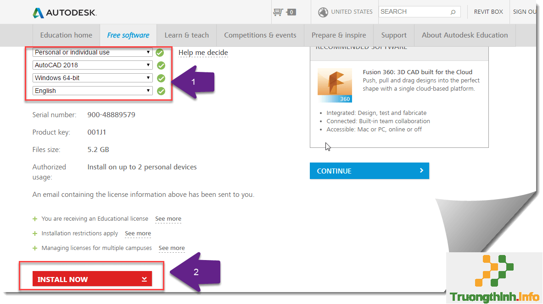Open the AutoCAD 2018 product dropdown
The height and width of the screenshot is (304, 543).
tap(92, 65)
